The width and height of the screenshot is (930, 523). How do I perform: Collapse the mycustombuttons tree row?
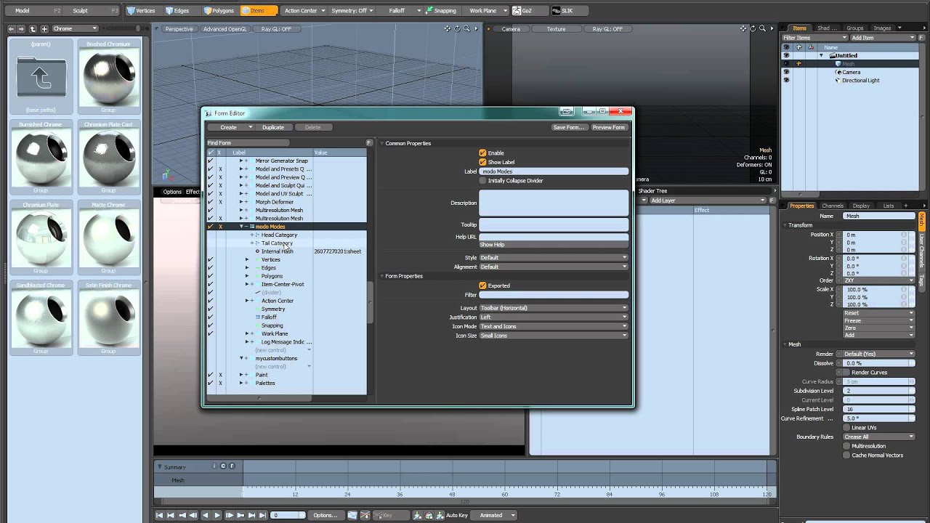tap(241, 358)
